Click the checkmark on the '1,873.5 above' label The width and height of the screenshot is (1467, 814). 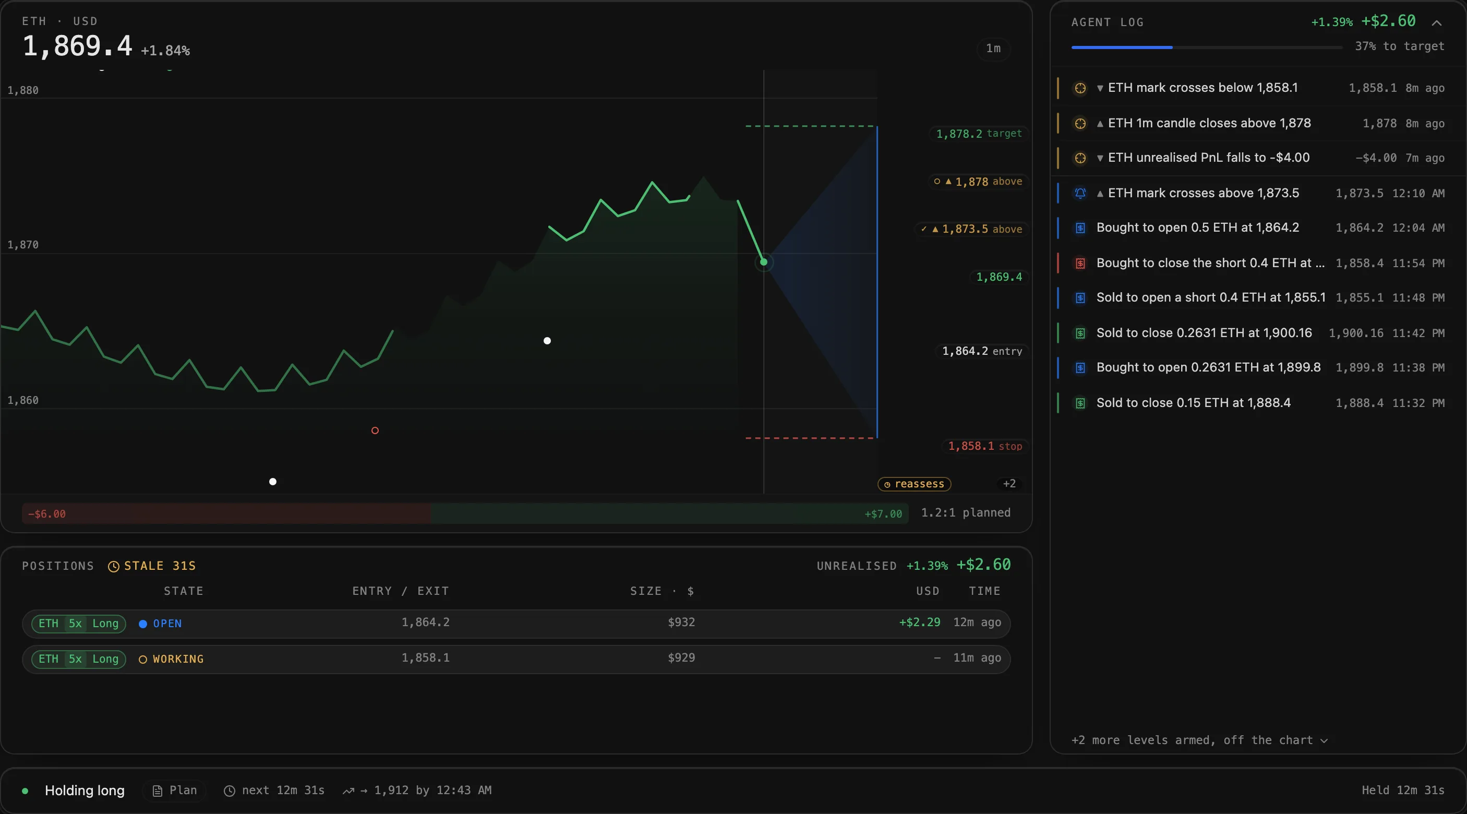click(x=923, y=229)
